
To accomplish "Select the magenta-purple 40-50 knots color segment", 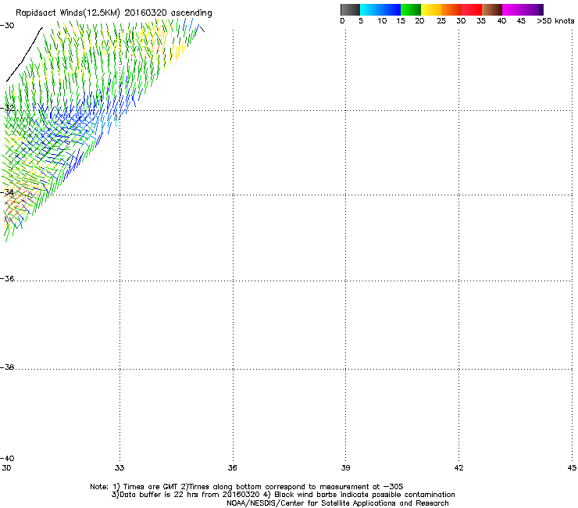I will 523,9.
